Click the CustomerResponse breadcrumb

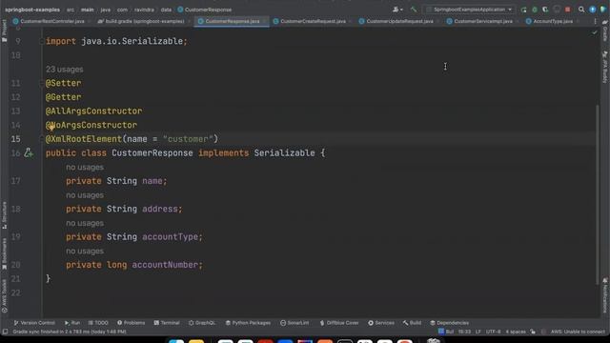(204, 10)
